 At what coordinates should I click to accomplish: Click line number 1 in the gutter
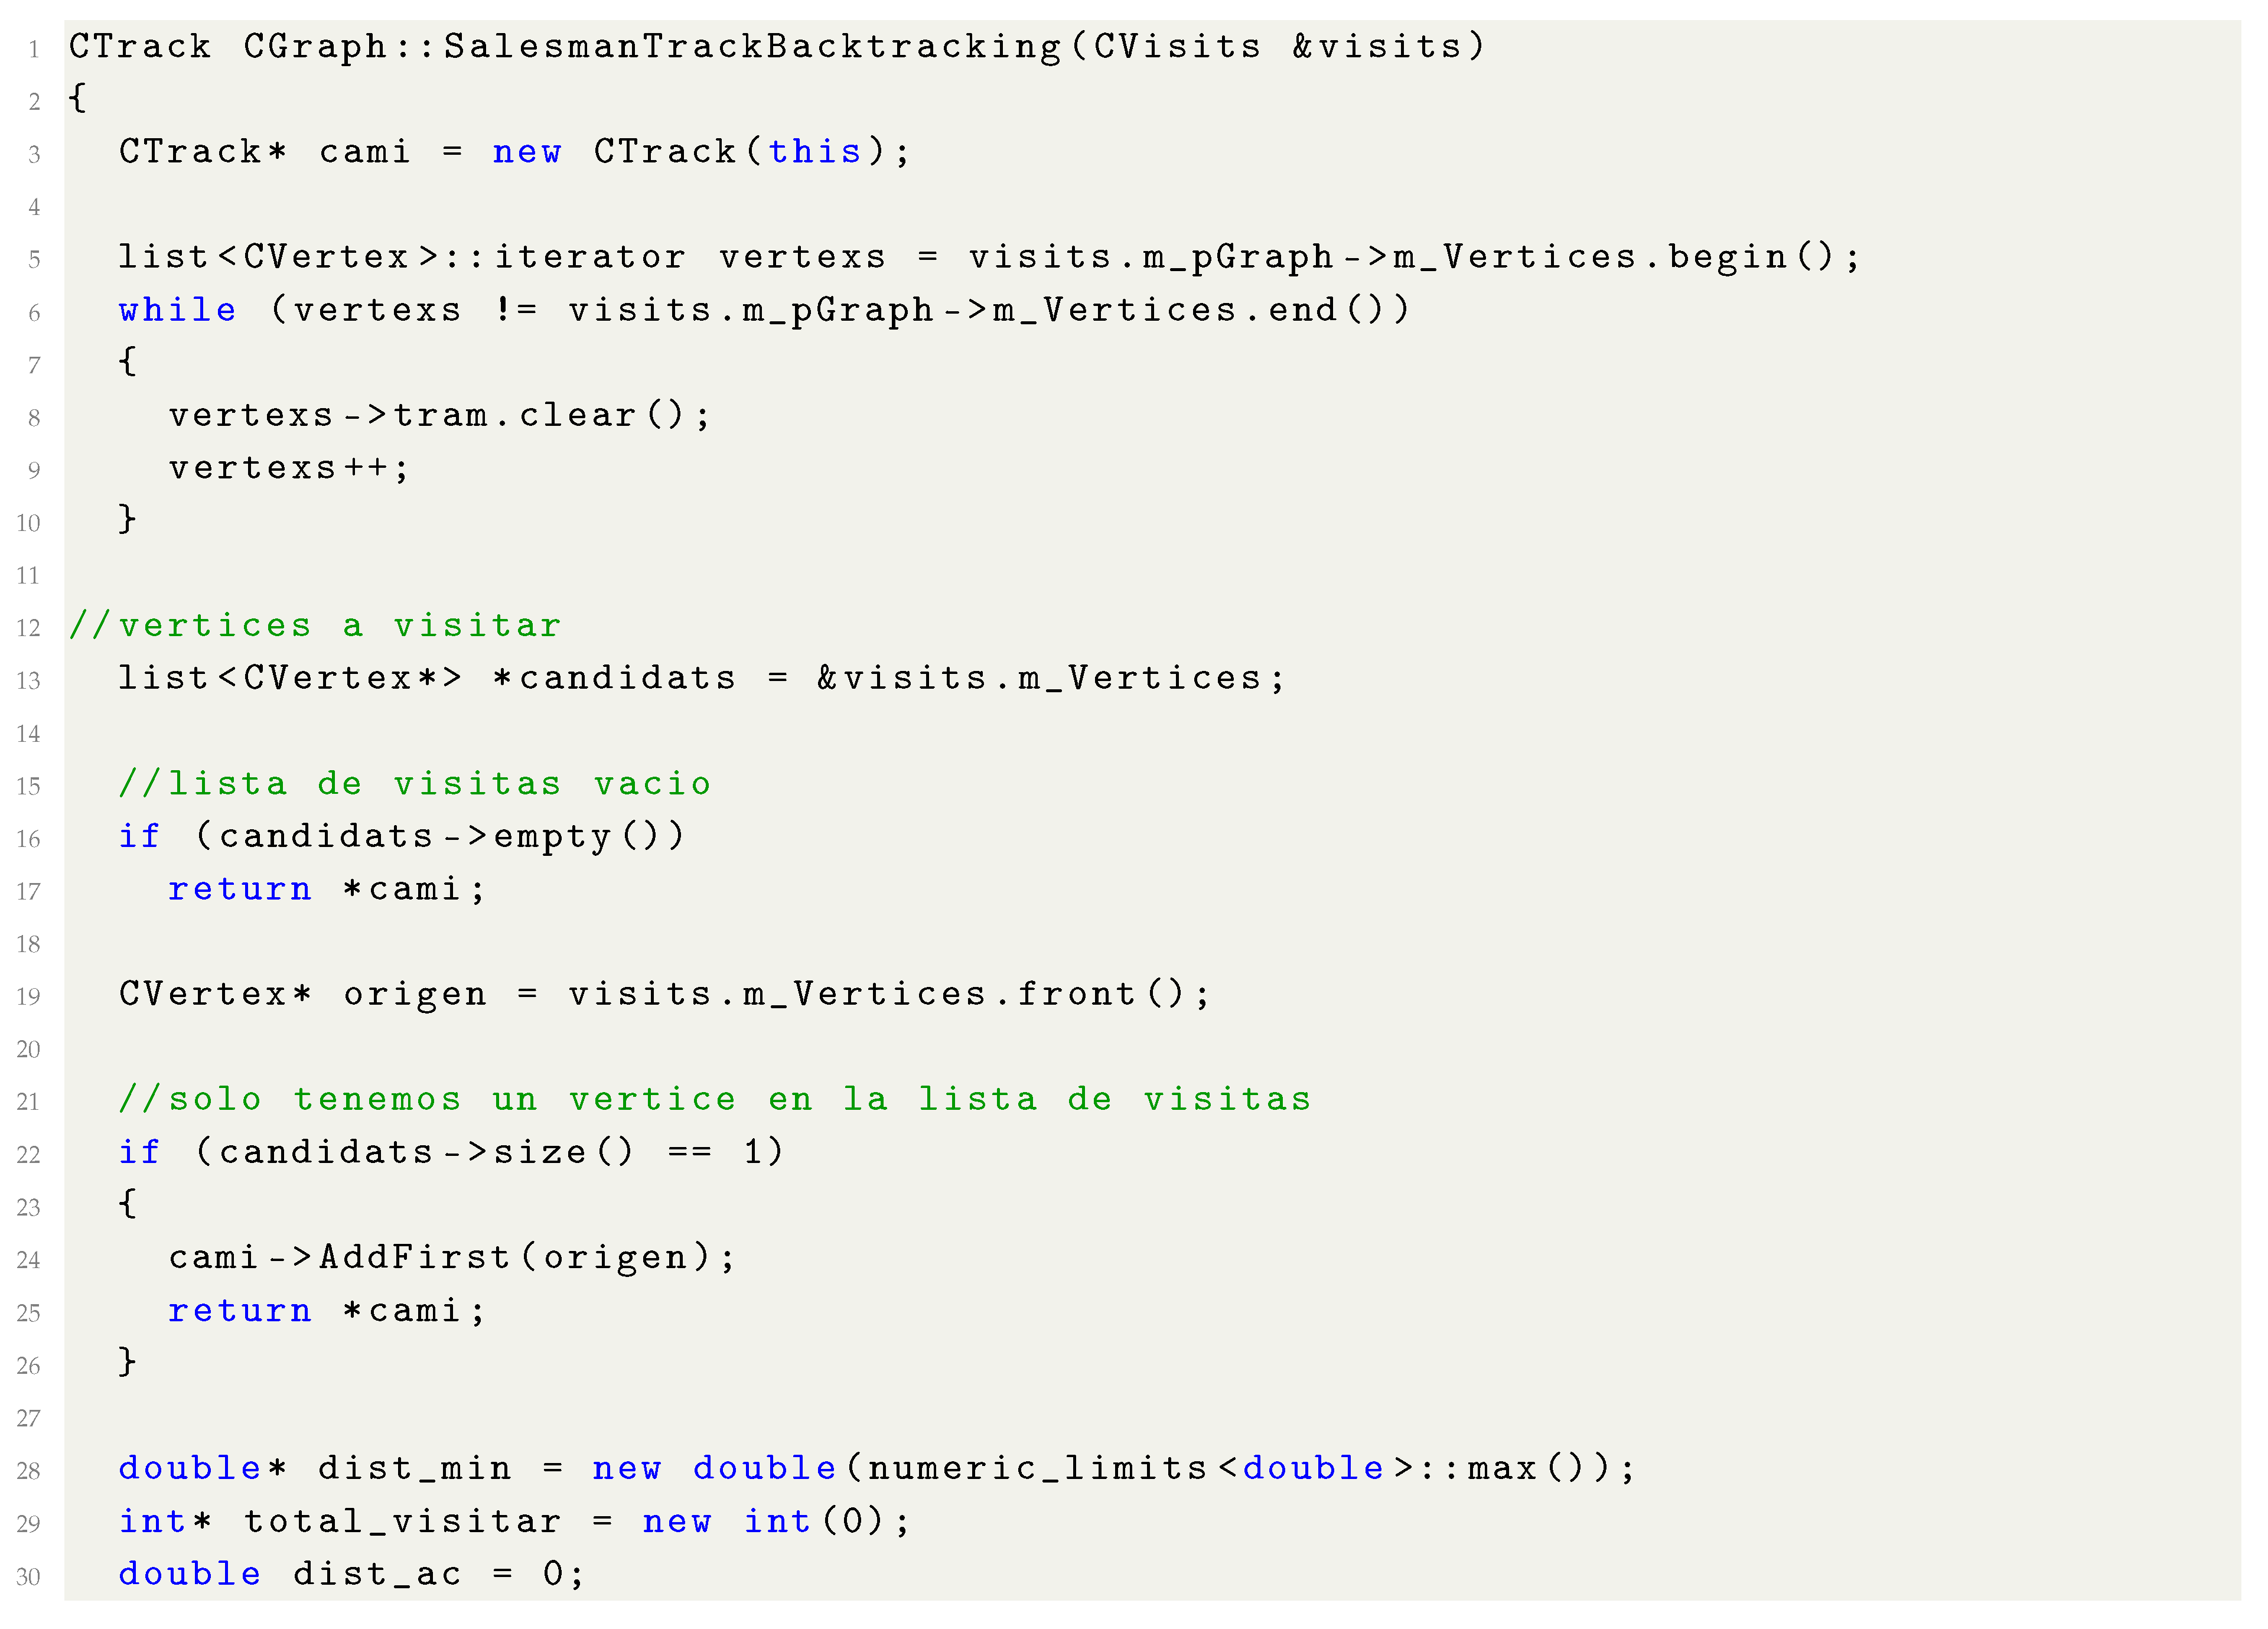[x=34, y=49]
